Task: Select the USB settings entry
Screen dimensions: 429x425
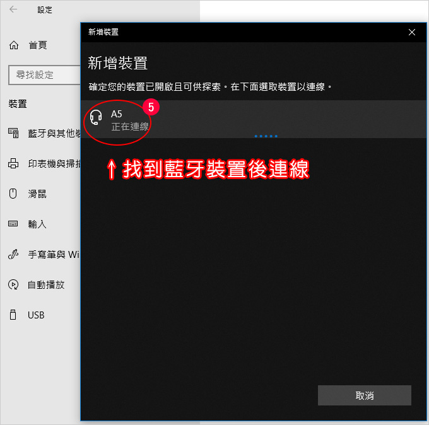Action: tap(36, 315)
